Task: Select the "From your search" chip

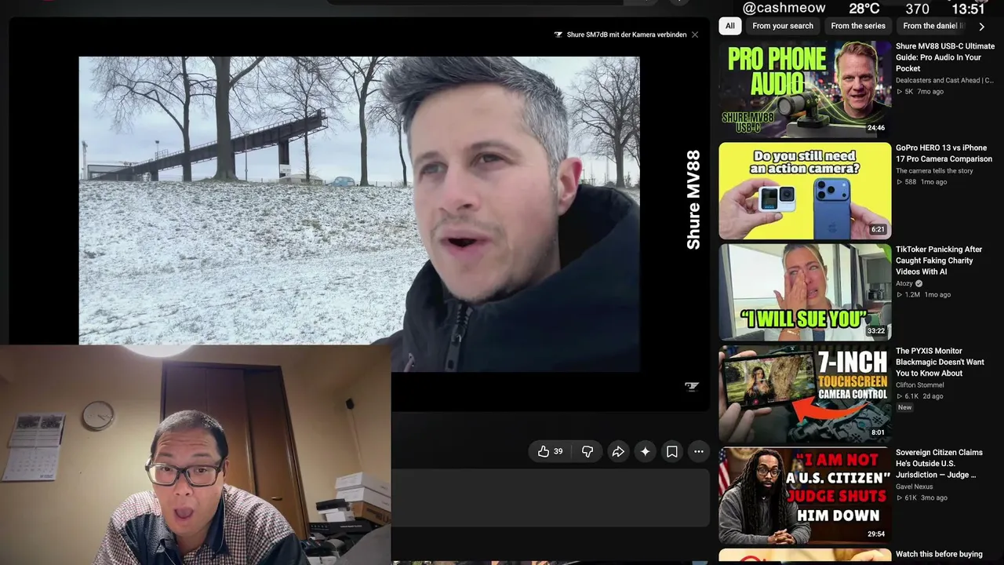Action: coord(783,26)
